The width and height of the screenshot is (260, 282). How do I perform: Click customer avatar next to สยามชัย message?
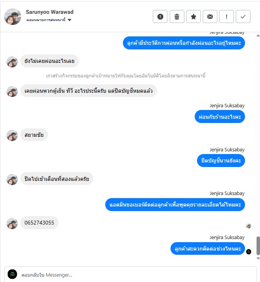tap(12, 135)
